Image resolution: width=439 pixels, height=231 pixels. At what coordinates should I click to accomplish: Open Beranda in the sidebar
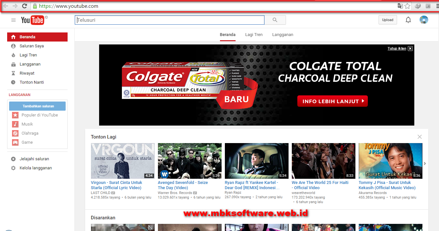click(37, 37)
